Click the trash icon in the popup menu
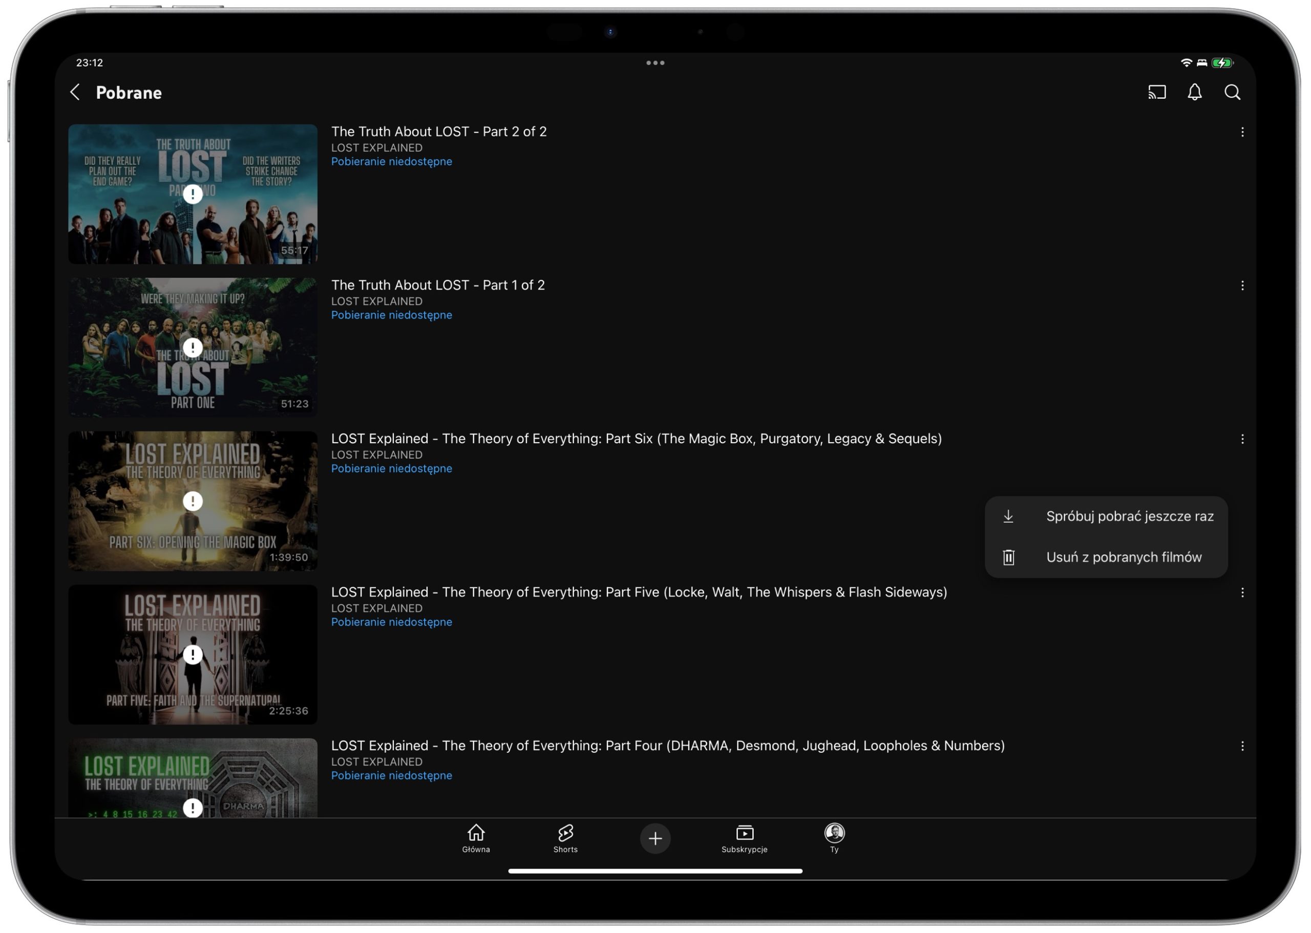This screenshot has width=1311, height=933. point(1008,557)
